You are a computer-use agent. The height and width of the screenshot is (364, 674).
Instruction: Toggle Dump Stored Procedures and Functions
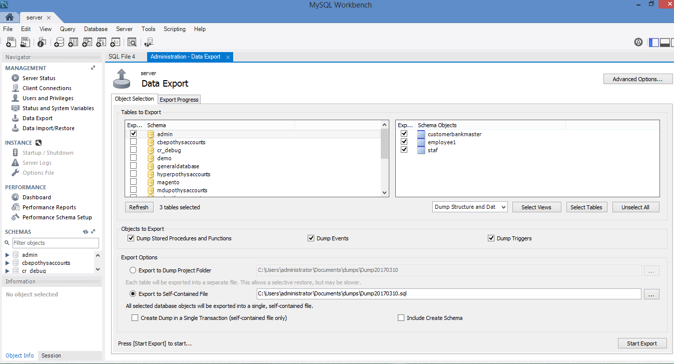131,238
